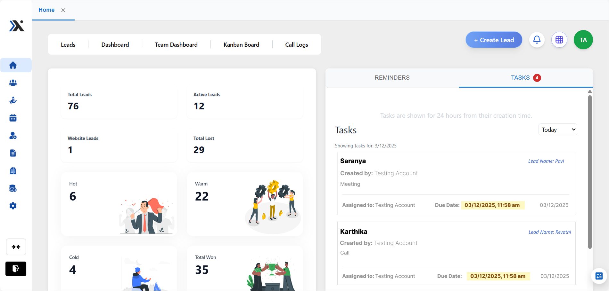
Task: Open the Hot leads card
Action: tap(119, 204)
